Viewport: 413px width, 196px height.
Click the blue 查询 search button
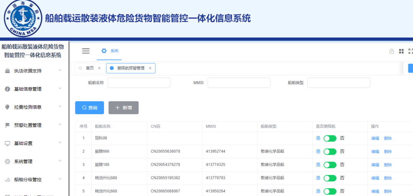89,108
